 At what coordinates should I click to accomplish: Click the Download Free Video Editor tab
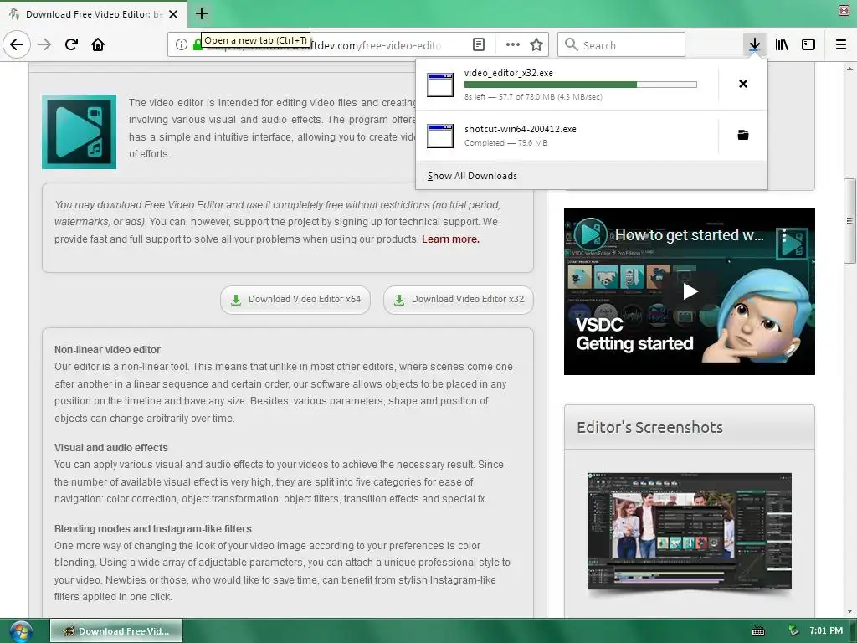tap(94, 14)
